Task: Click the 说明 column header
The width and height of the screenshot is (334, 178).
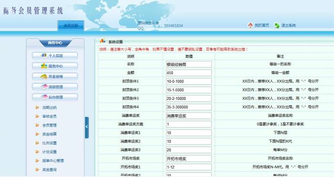Action: coord(131,56)
